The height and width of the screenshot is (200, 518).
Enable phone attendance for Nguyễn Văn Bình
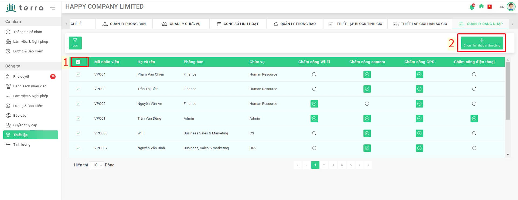(474, 148)
